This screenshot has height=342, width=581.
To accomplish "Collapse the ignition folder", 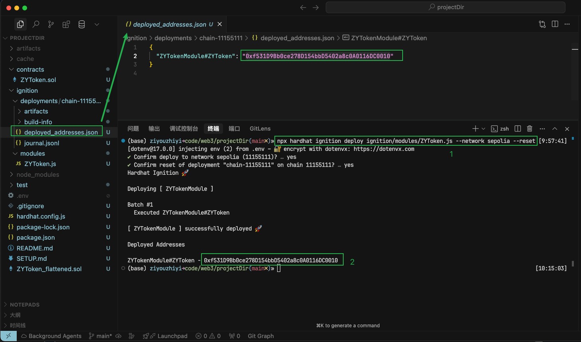I will 27,90.
